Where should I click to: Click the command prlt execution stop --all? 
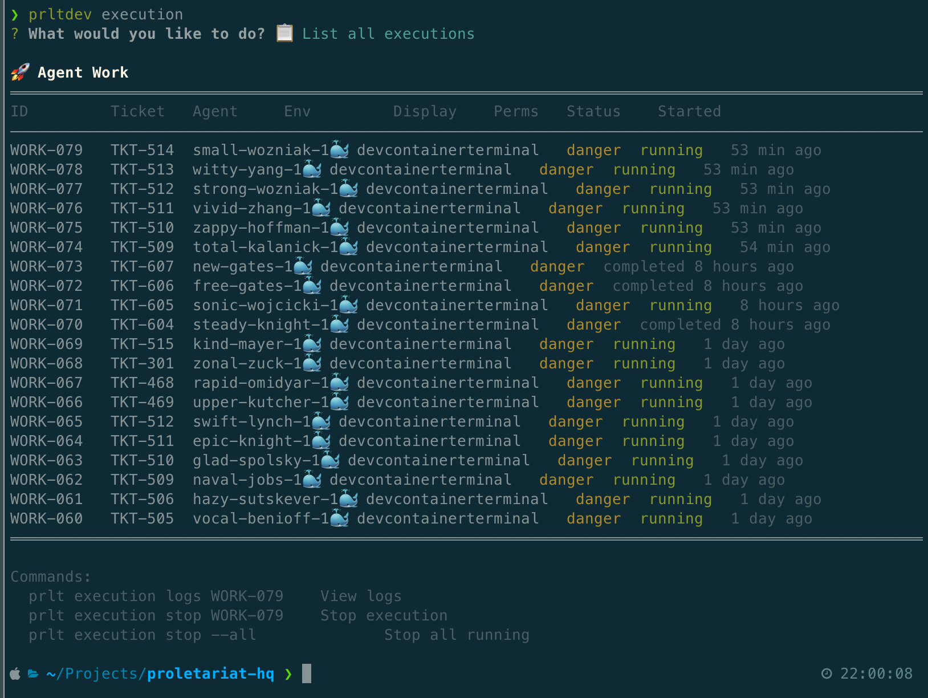pos(143,635)
